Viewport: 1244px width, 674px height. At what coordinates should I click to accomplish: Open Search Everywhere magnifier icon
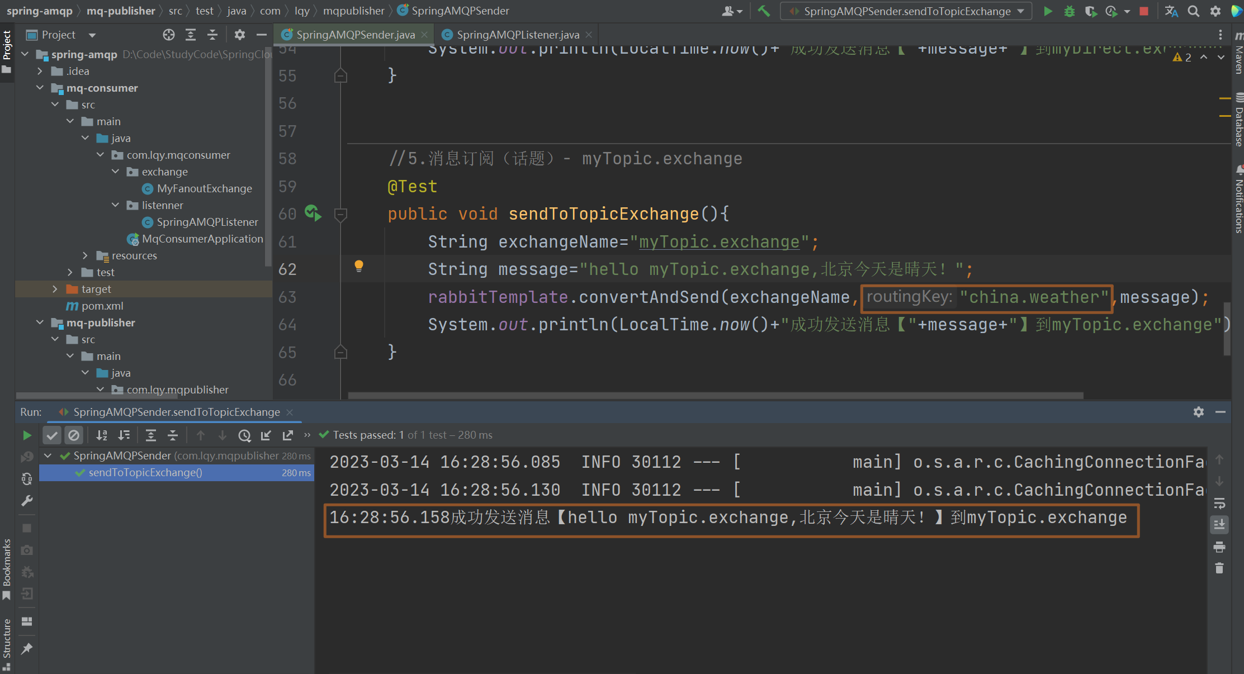click(x=1193, y=11)
